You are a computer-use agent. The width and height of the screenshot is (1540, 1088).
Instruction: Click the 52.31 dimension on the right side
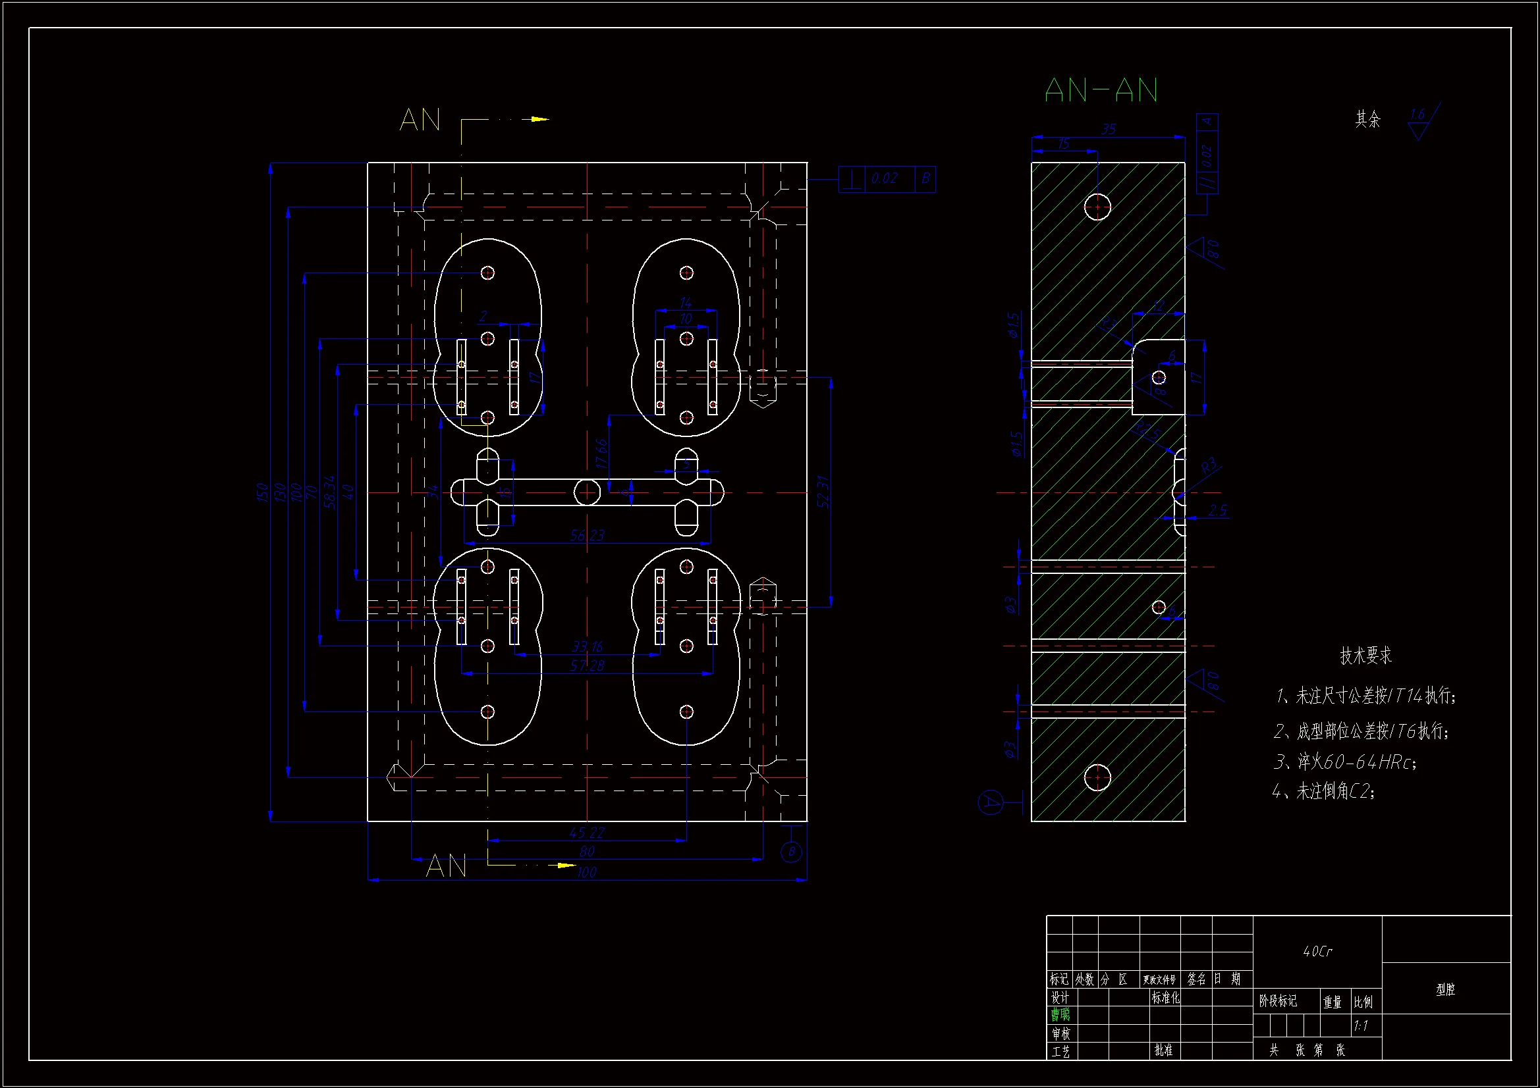(x=823, y=492)
